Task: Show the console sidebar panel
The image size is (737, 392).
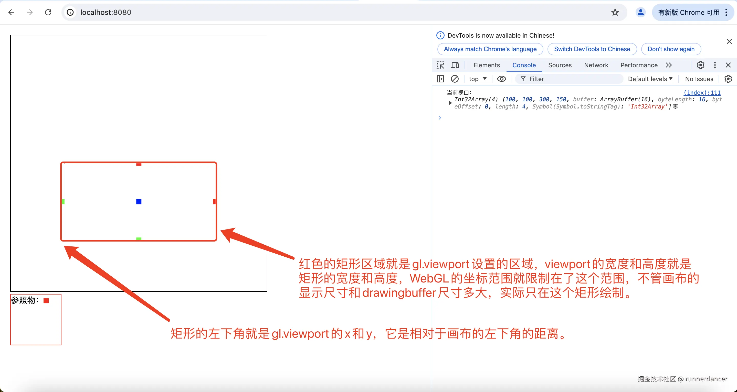Action: (441, 79)
